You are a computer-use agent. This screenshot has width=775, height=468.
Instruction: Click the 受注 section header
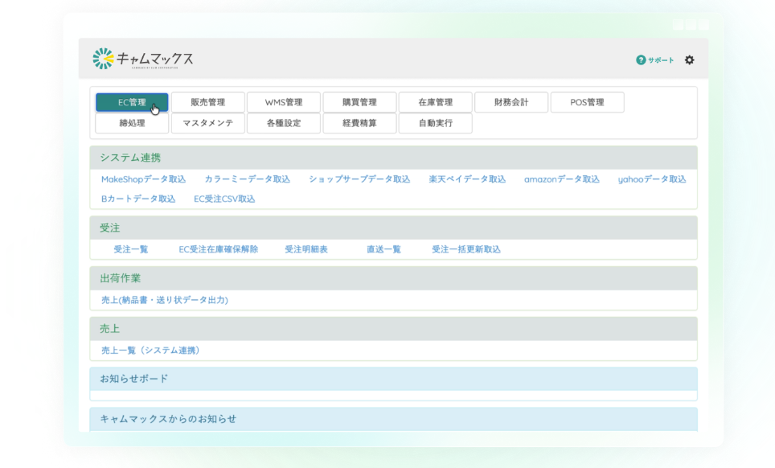coord(393,228)
